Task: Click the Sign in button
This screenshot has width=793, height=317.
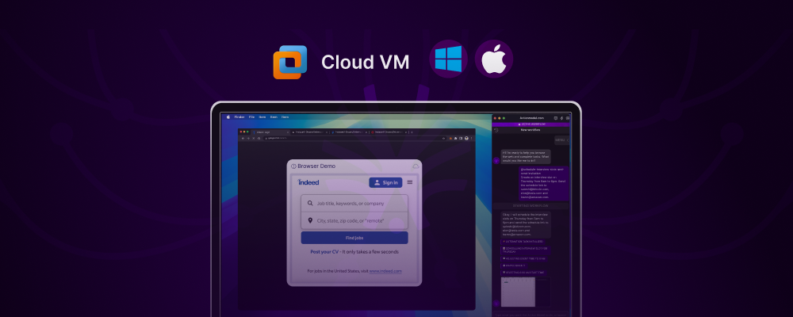Action: (385, 182)
